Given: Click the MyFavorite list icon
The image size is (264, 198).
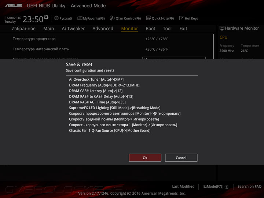Looking at the screenshot, I should coord(80,18).
